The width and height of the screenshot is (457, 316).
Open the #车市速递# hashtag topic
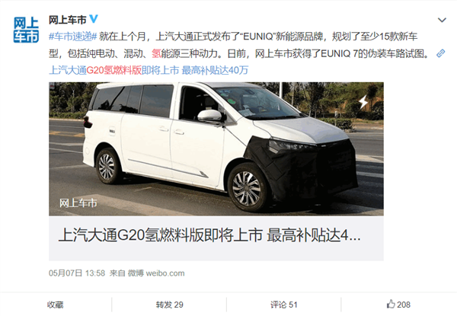pos(73,37)
